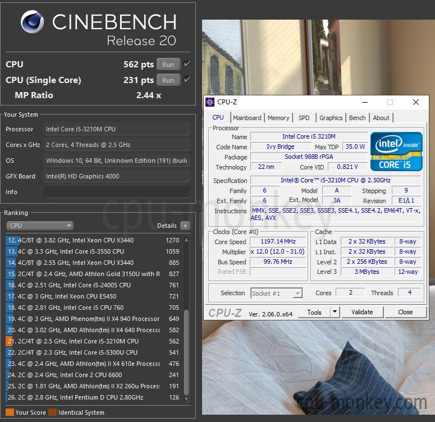Screen dimensions: 435x422
Task: Select ranking row 20 Athlon II X4 640
Action: click(94, 330)
